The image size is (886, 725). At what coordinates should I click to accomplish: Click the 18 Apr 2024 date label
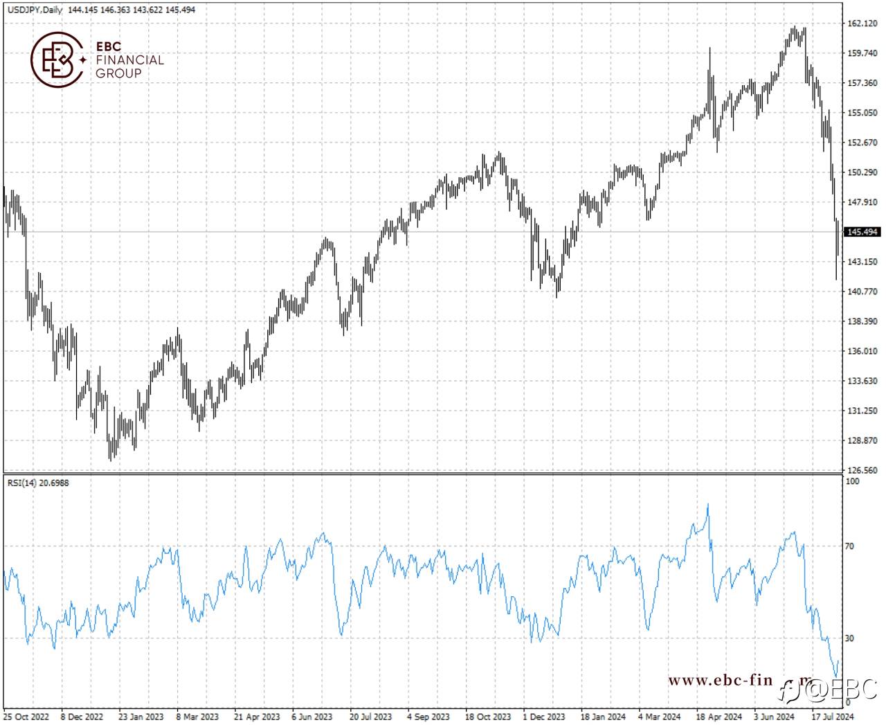(719, 717)
